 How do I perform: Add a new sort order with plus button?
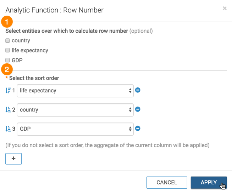13,159
